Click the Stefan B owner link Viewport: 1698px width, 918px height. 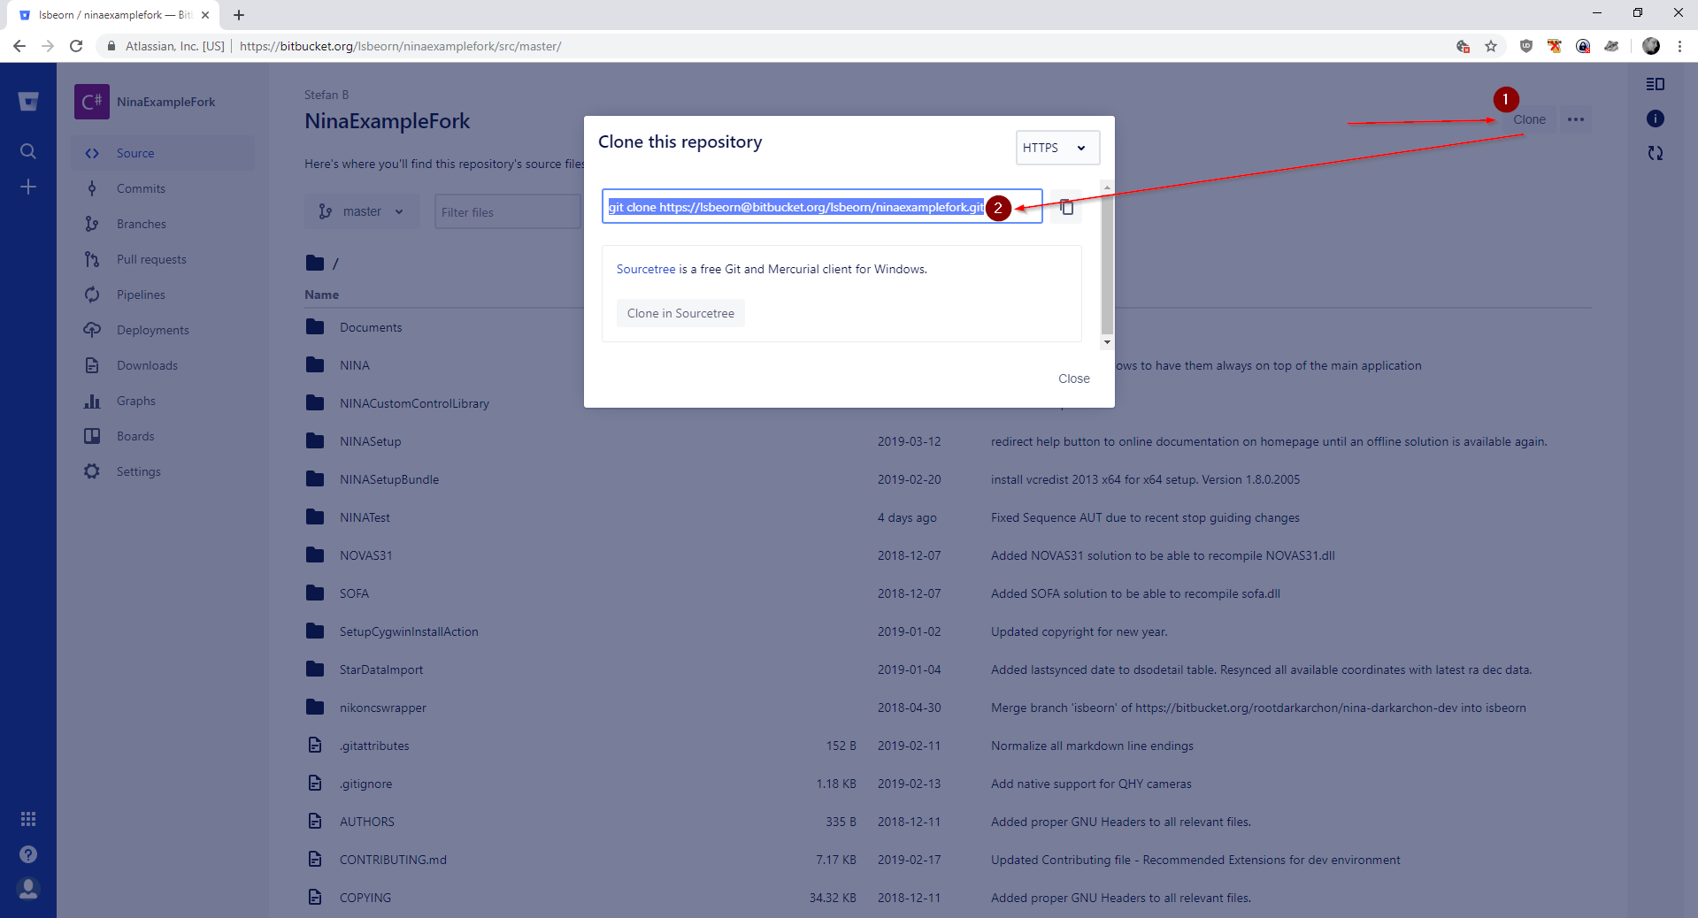(327, 95)
